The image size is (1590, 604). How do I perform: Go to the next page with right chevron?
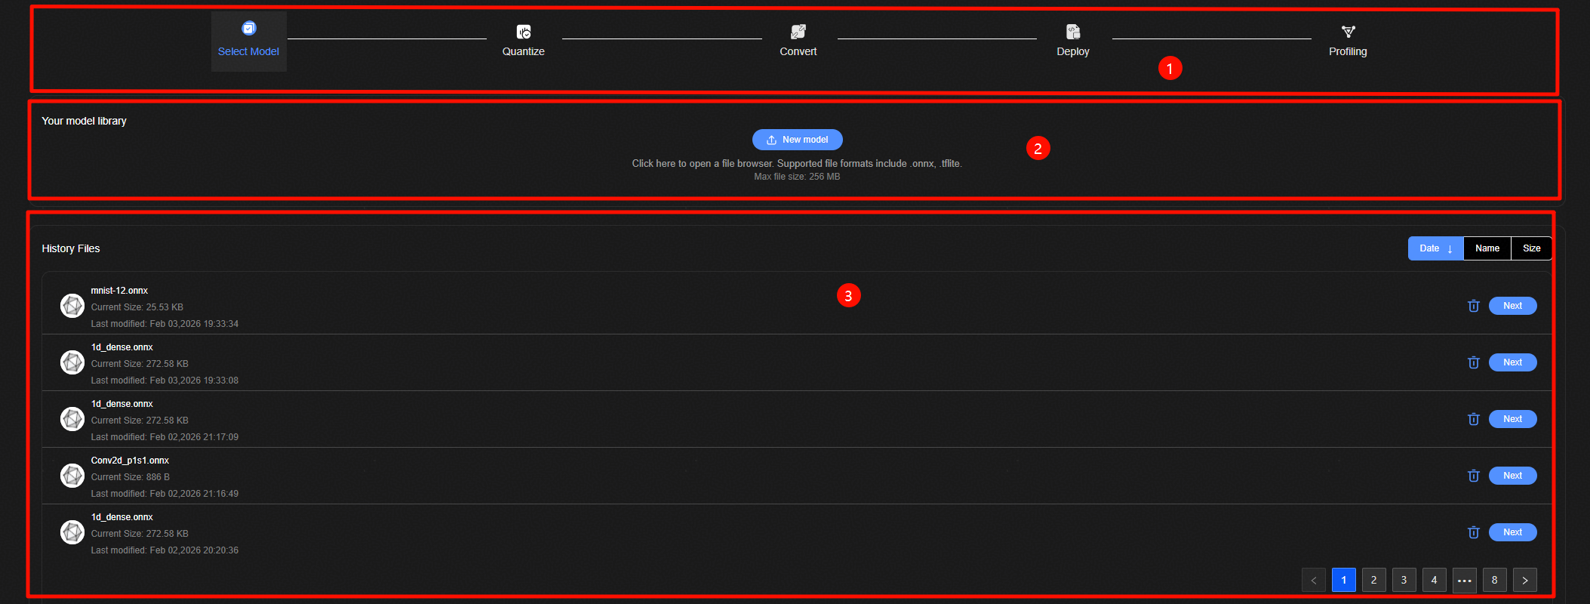pyautogui.click(x=1524, y=580)
